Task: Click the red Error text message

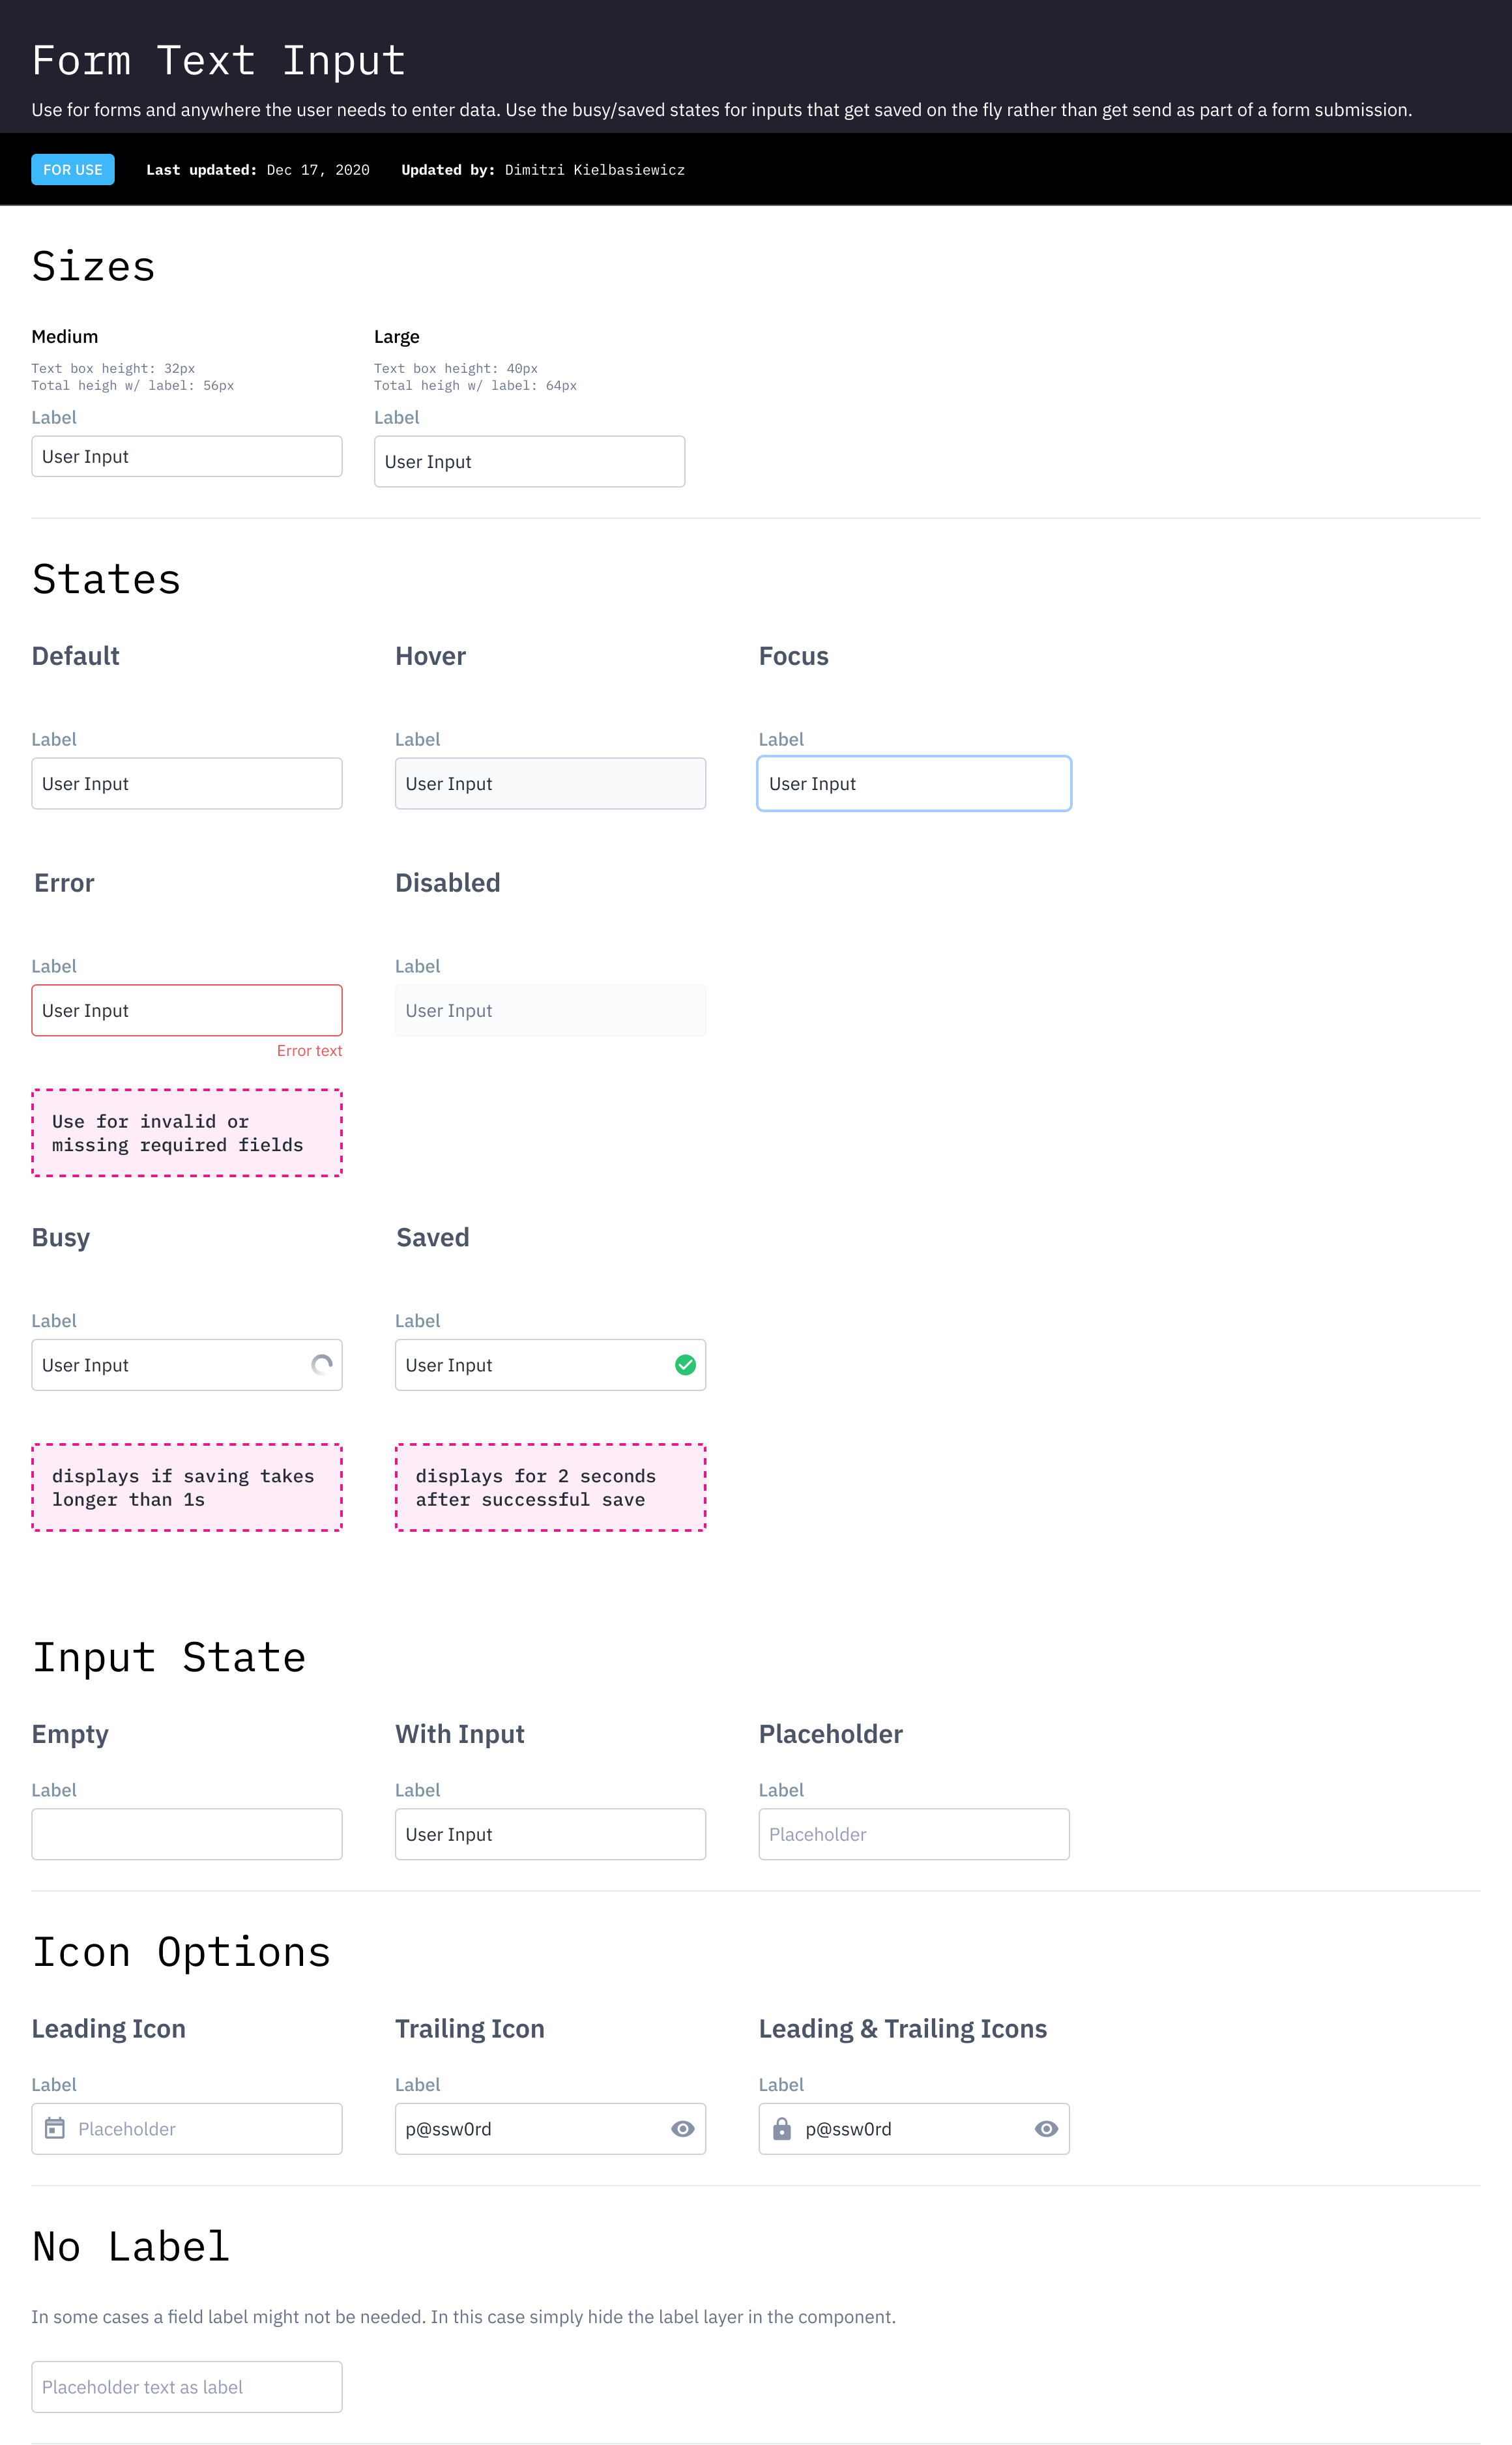Action: [309, 1050]
